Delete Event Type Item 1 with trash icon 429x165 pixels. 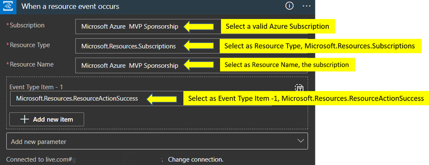(x=299, y=88)
